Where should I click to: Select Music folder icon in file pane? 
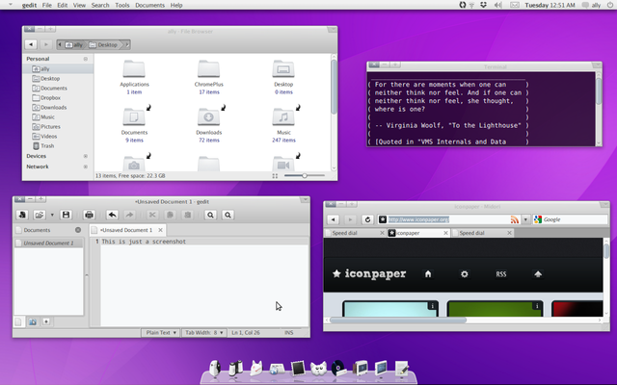[283, 116]
